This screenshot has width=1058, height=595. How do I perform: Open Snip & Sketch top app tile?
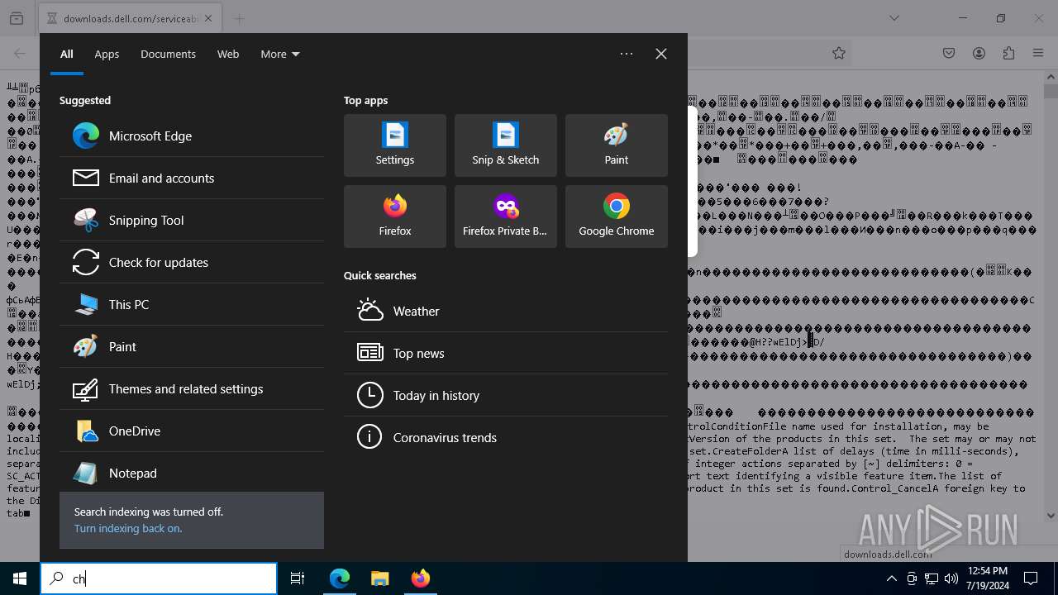click(x=506, y=145)
